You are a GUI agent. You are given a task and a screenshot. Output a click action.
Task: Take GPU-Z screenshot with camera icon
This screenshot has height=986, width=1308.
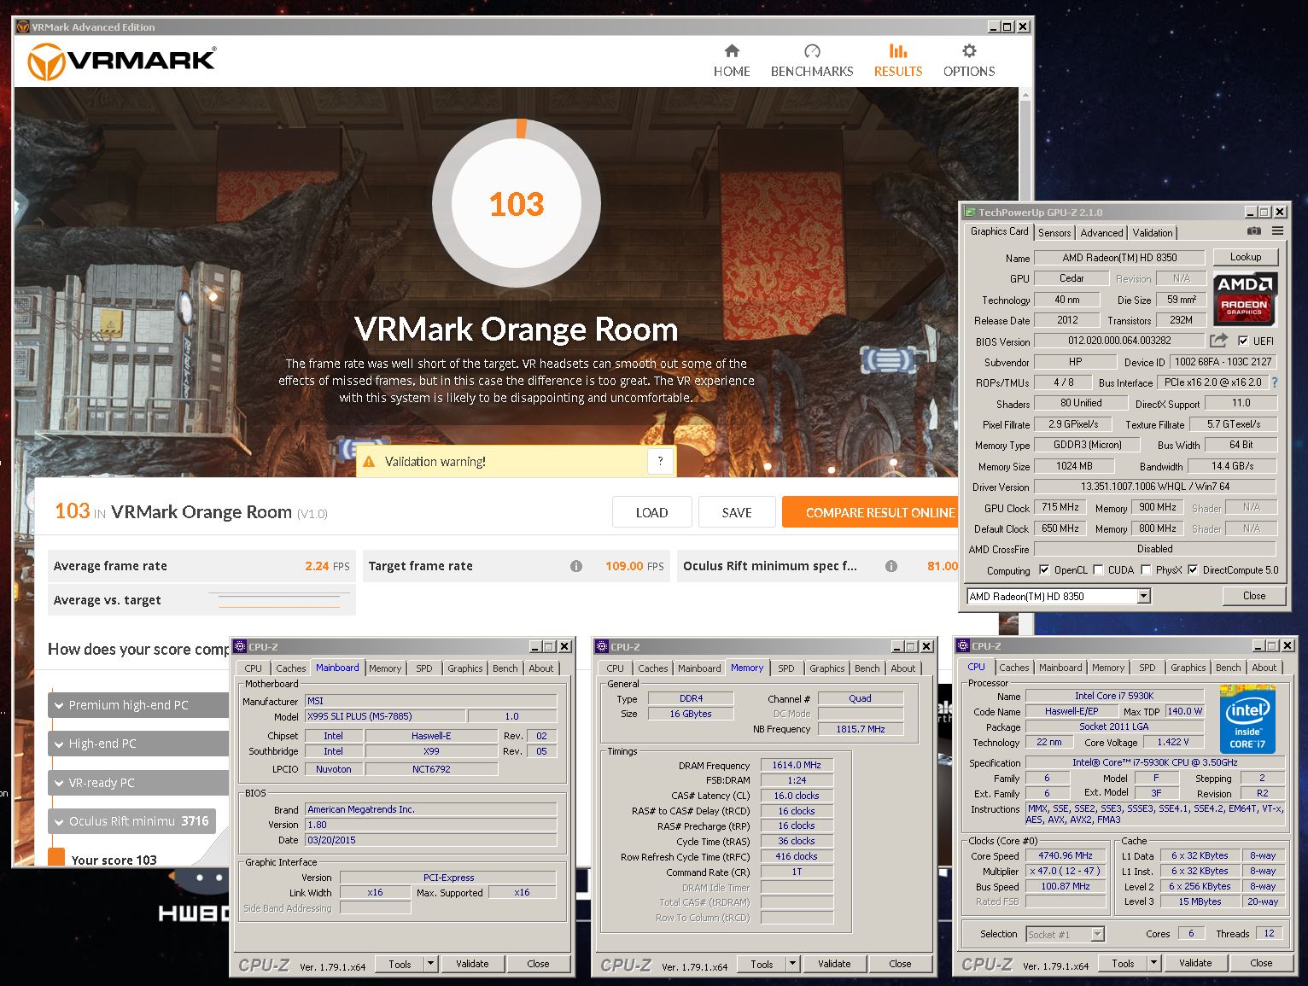[1253, 231]
